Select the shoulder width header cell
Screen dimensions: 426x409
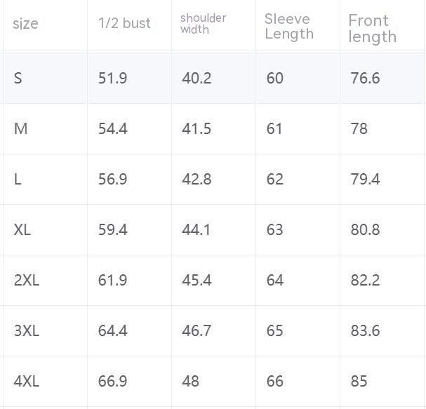pyautogui.click(x=203, y=23)
